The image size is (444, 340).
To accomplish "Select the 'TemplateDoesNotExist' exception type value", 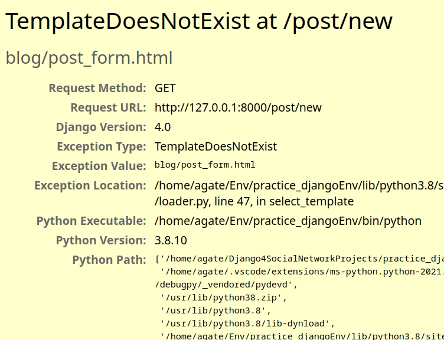I will 216,146.
